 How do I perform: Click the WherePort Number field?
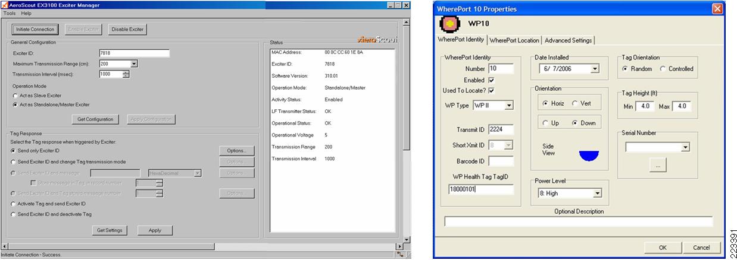pos(501,68)
